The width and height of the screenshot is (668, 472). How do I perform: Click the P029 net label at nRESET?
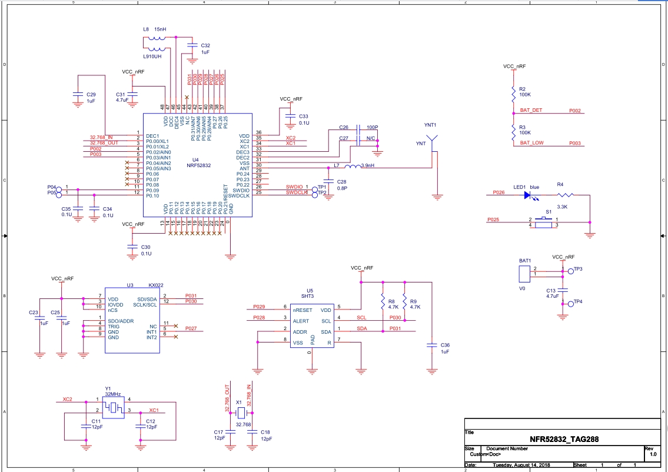(x=259, y=307)
